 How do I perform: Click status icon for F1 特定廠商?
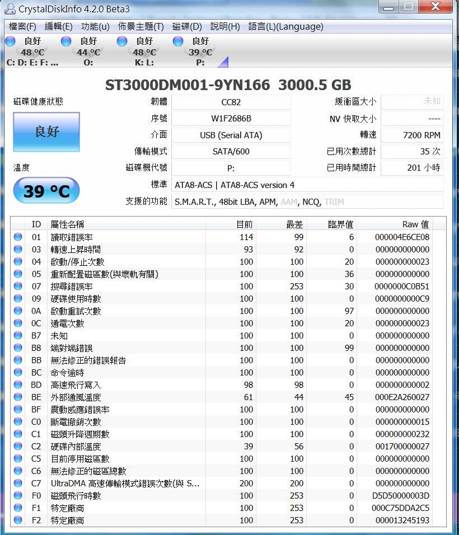[18, 508]
